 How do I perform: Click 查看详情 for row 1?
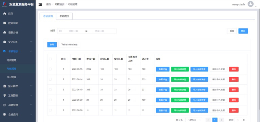163,69
